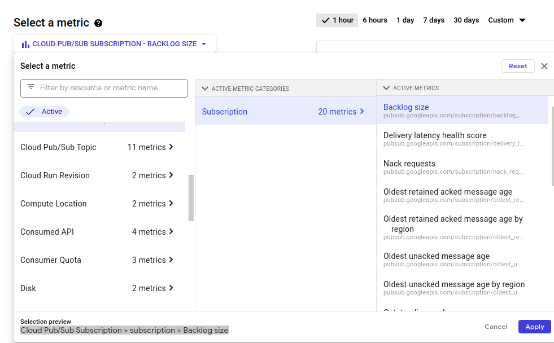Close the metric picker with the X icon
The width and height of the screenshot is (554, 343).
(544, 66)
